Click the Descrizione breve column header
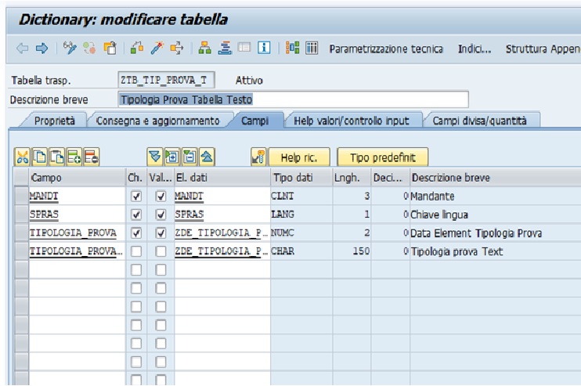Image resolution: width=581 pixels, height=386 pixels. click(x=496, y=178)
